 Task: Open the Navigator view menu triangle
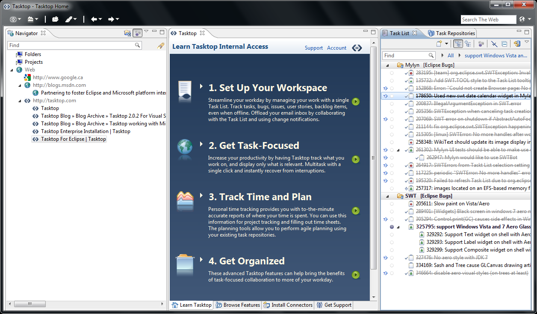coord(146,31)
